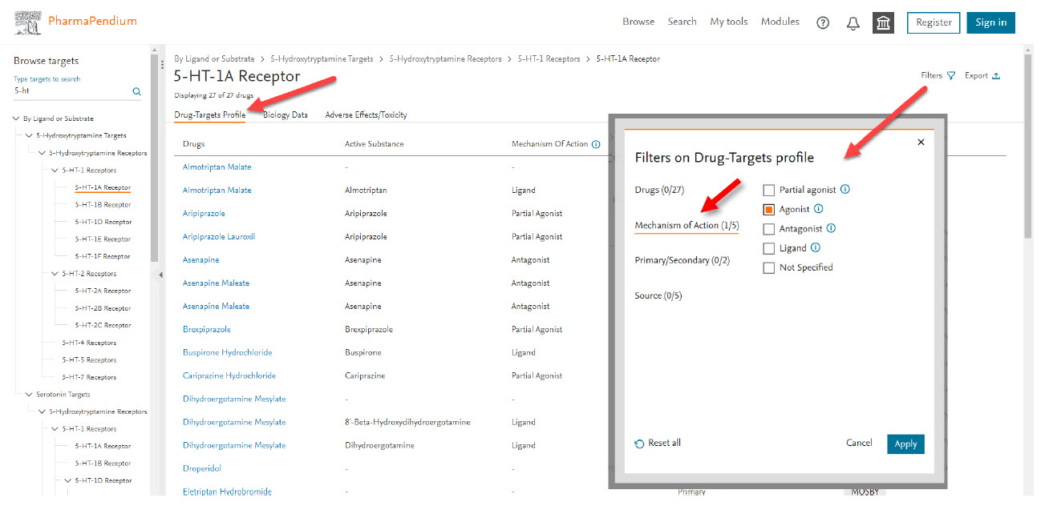Viewport: 1045px width, 530px height.
Task: Open Filters funnel icon
Action: coord(951,76)
